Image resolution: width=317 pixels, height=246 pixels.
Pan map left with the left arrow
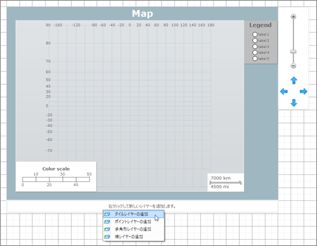click(x=284, y=91)
